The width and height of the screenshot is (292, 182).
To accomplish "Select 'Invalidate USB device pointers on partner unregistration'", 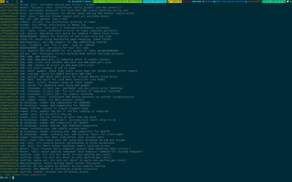I will tap(67, 97).
